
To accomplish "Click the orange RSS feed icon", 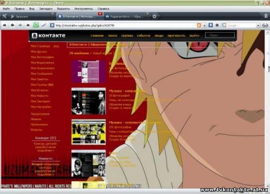I will [x=199, y=25].
